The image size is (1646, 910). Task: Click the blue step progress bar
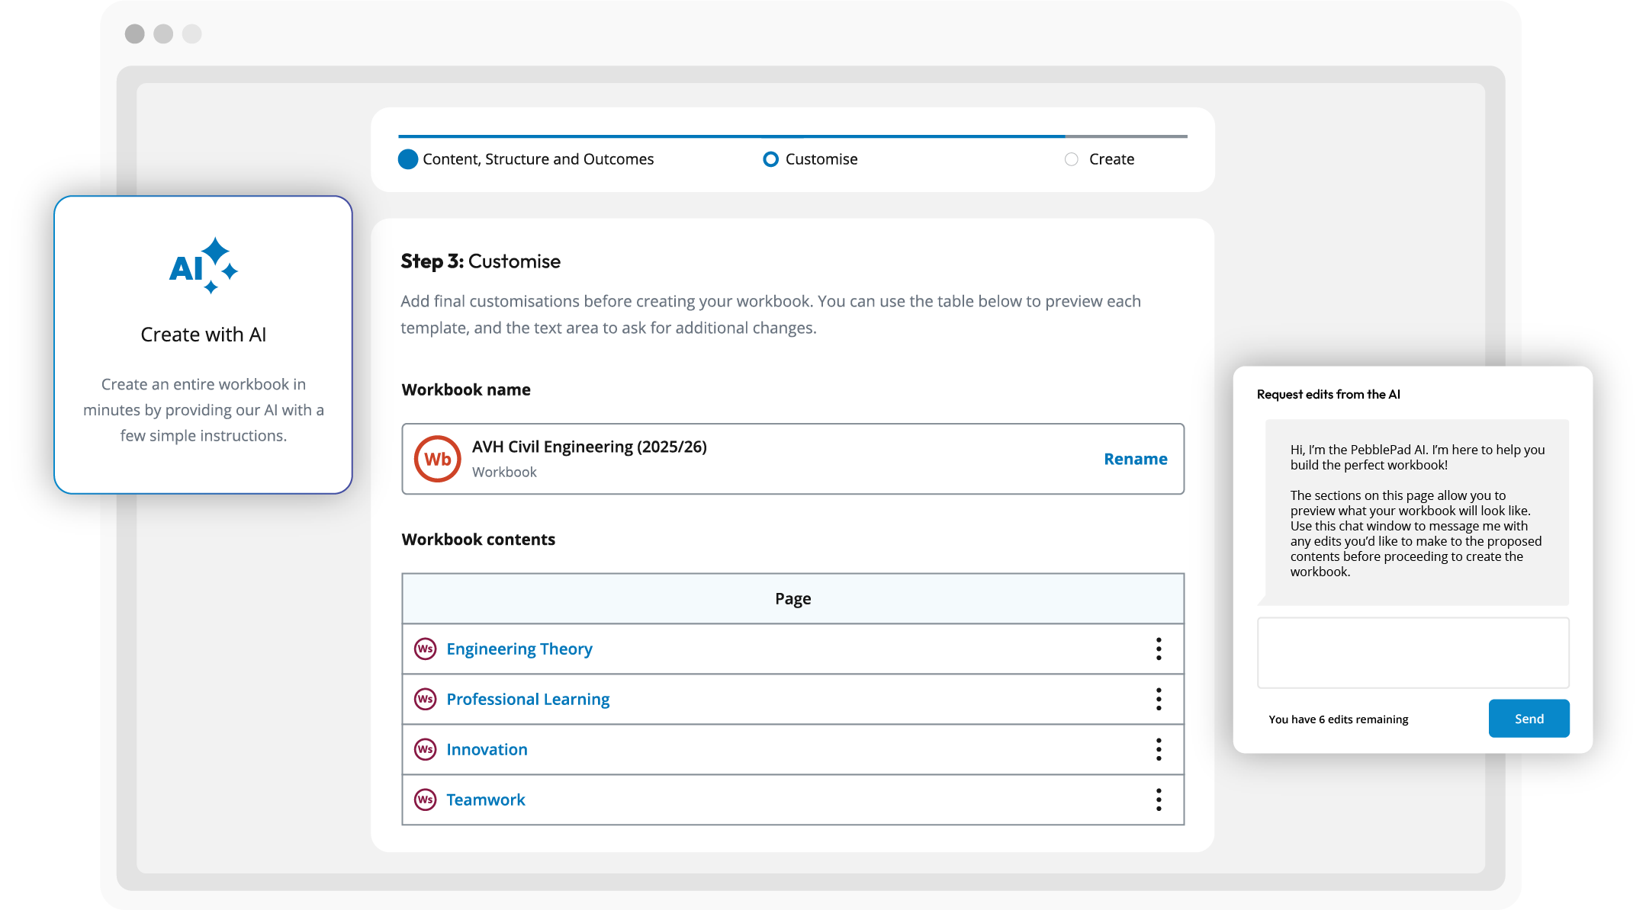[x=731, y=136]
